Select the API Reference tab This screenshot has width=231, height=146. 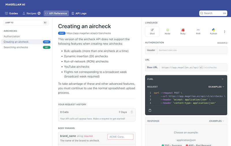[56, 13]
